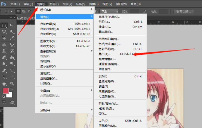202x128 pixels.
Task: Click the 宽度 width input field
Action: point(134,12)
